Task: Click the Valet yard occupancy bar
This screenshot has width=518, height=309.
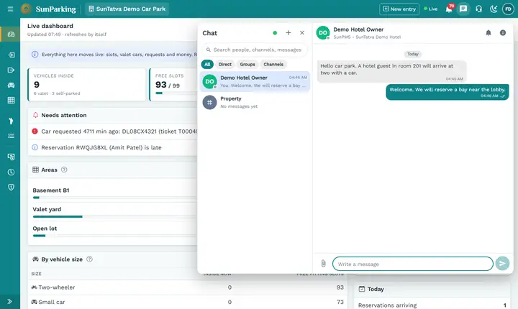Action: 114,216
